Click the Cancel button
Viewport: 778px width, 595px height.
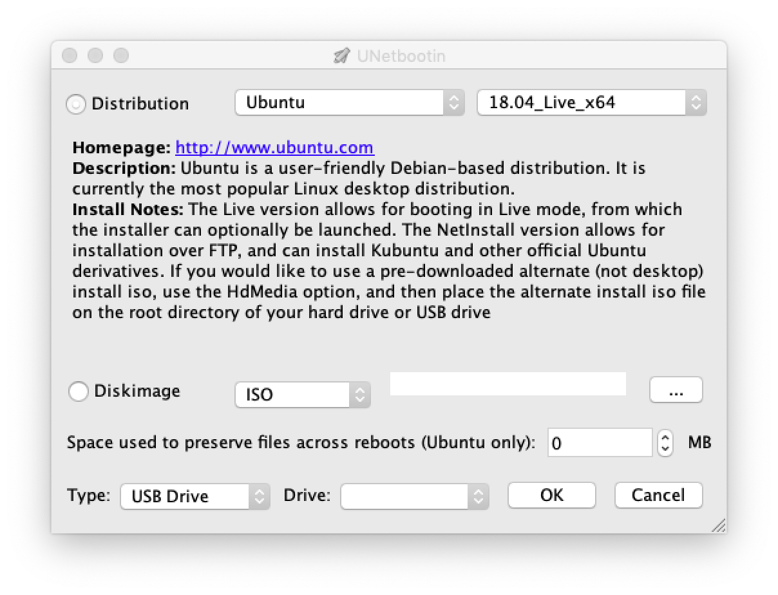(x=658, y=495)
